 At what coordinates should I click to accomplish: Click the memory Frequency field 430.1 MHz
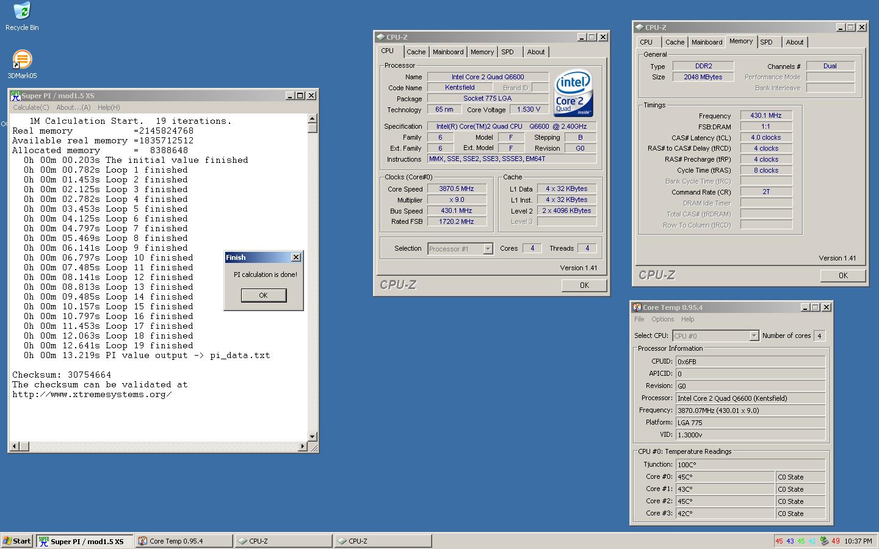766,115
